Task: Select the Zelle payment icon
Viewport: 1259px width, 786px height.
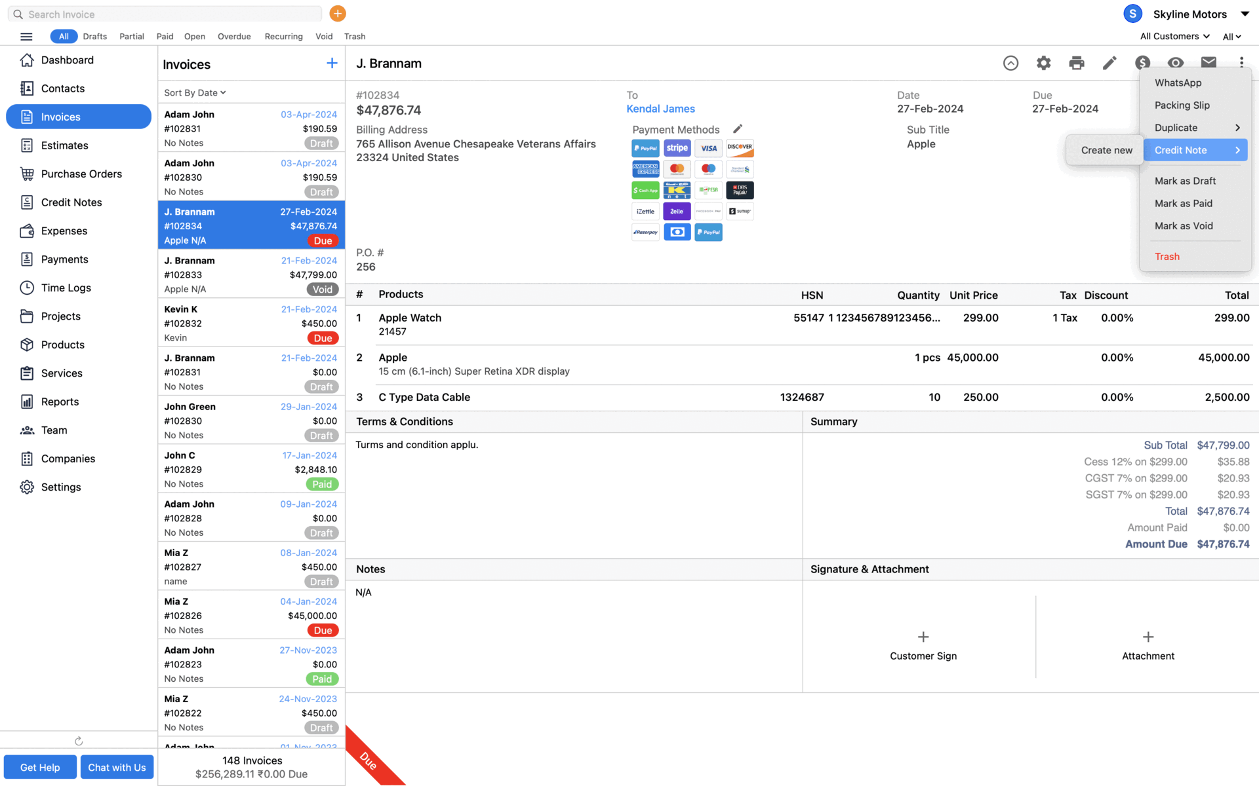Action: [x=677, y=211]
